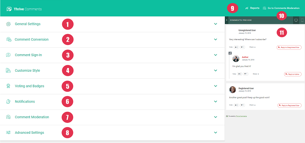Screen dimensions: 305x143
Task: Click the Customize Style icon
Action: coord(8,71)
